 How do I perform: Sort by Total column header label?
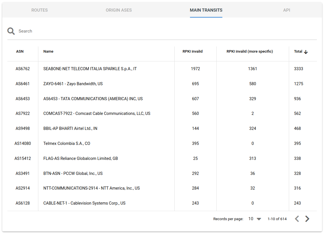298,52
